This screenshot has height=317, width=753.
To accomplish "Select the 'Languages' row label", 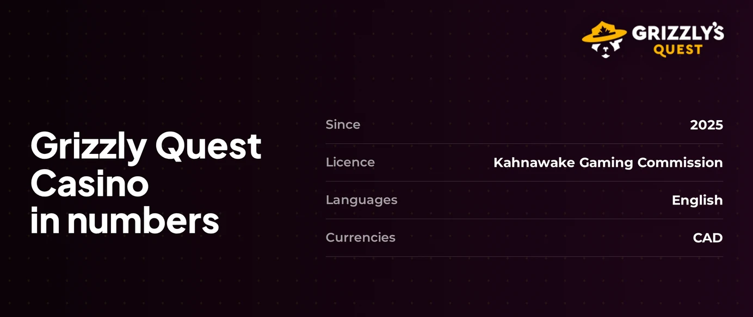I will click(361, 200).
